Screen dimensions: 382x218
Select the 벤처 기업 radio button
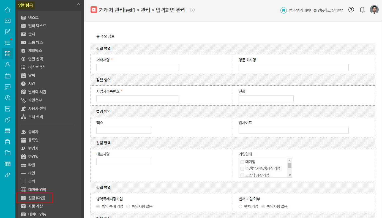[241, 206]
